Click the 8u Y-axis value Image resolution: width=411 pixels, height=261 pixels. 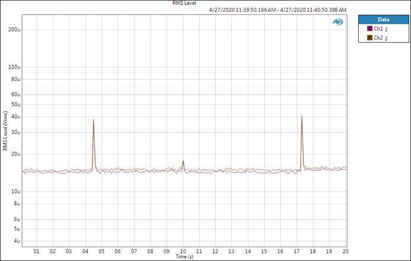pyautogui.click(x=17, y=204)
